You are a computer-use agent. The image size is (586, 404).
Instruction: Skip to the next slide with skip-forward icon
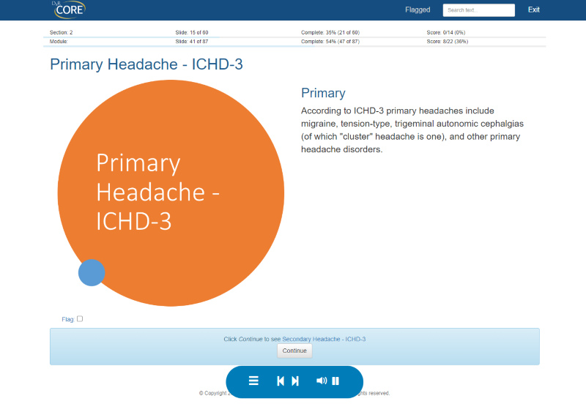click(295, 381)
